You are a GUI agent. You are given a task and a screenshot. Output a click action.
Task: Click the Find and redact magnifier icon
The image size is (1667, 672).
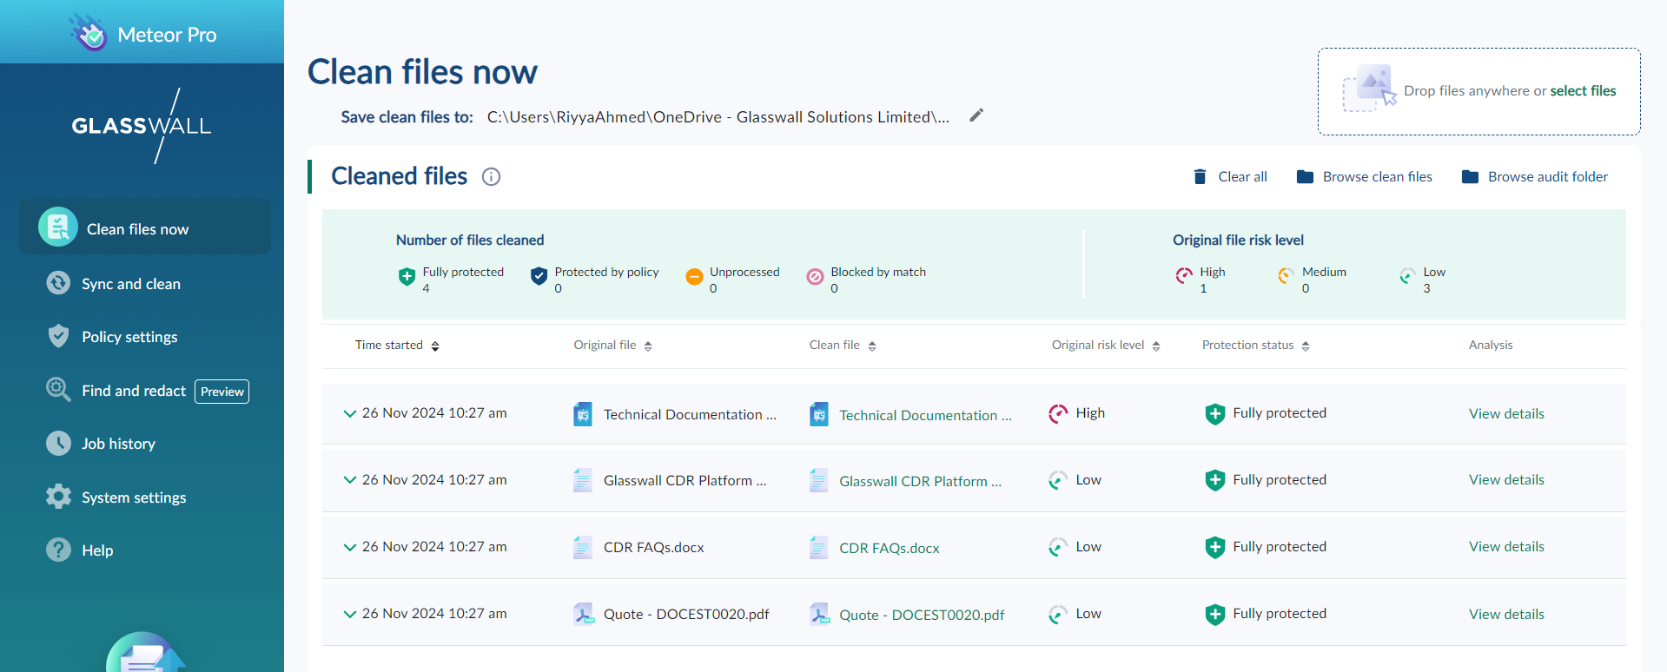point(58,389)
